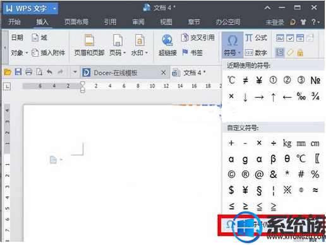Switch to the 页面布局 tab

[x=76, y=22]
